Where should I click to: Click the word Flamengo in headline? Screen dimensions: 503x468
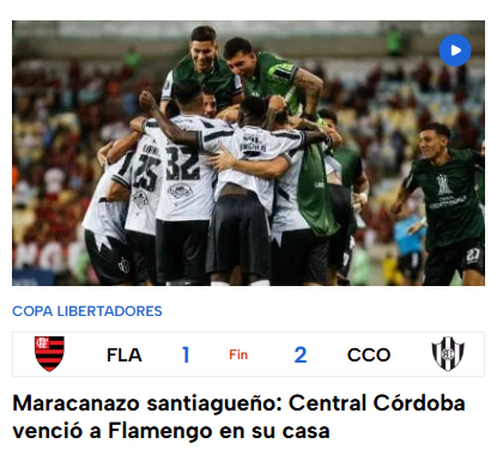pos(160,431)
